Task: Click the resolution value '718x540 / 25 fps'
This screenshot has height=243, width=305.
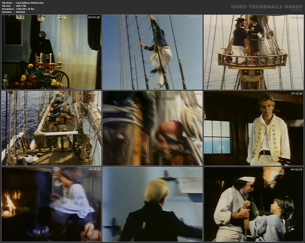Action: point(25,9)
